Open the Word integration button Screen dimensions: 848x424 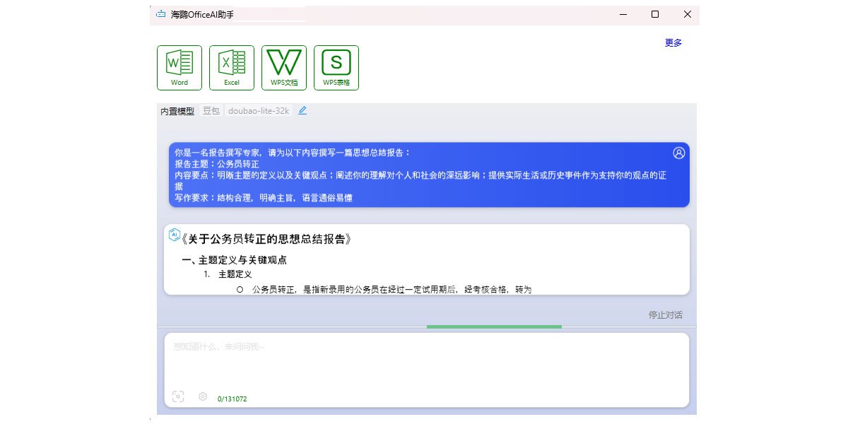point(179,68)
